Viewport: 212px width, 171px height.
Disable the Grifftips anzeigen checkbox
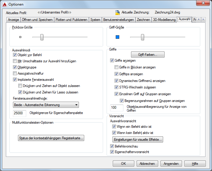click(x=117, y=74)
